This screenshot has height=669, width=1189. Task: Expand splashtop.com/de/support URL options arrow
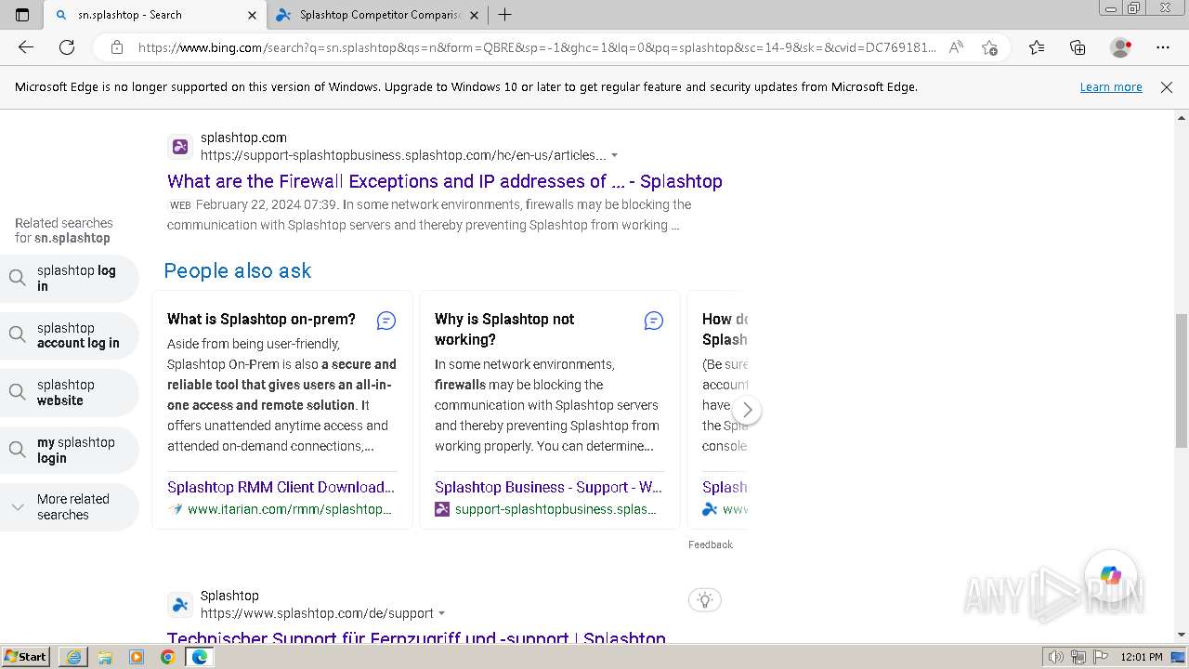coord(441,614)
